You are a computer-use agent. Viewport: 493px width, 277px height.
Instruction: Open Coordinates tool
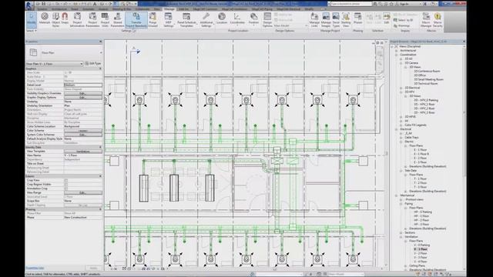(237, 18)
